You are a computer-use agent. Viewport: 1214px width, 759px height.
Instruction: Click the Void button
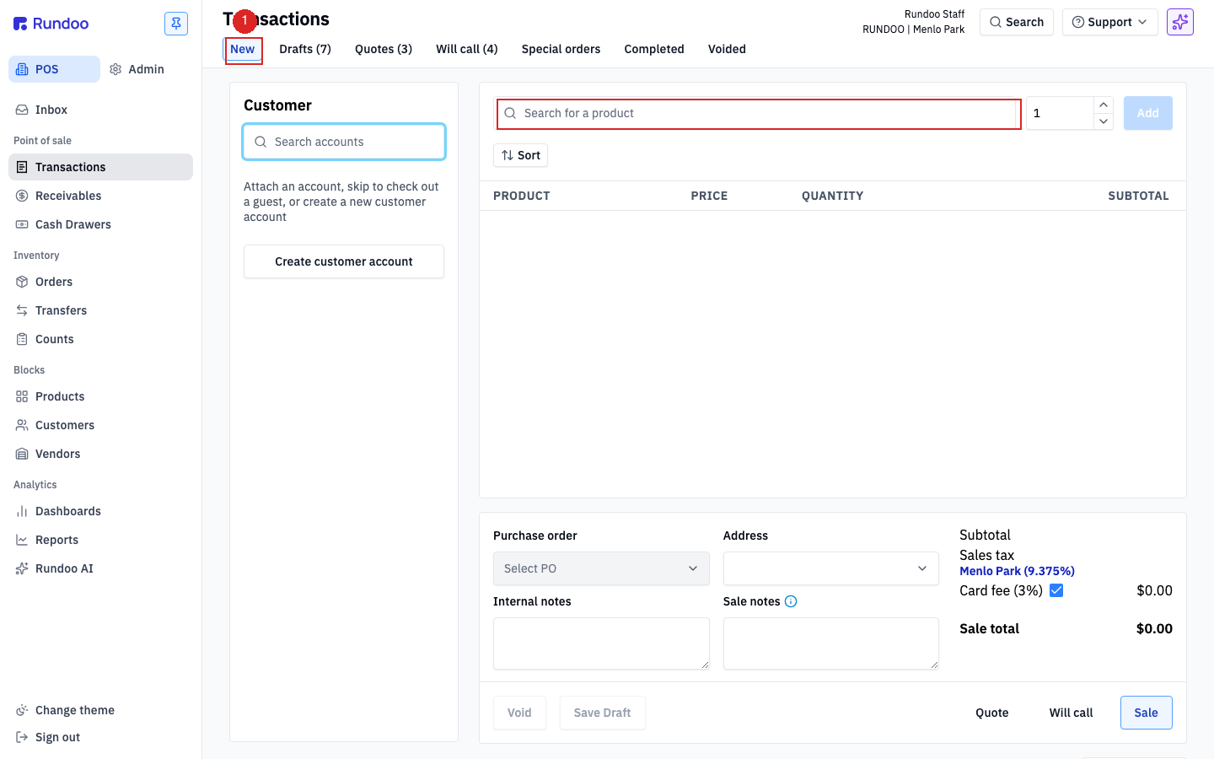click(519, 713)
